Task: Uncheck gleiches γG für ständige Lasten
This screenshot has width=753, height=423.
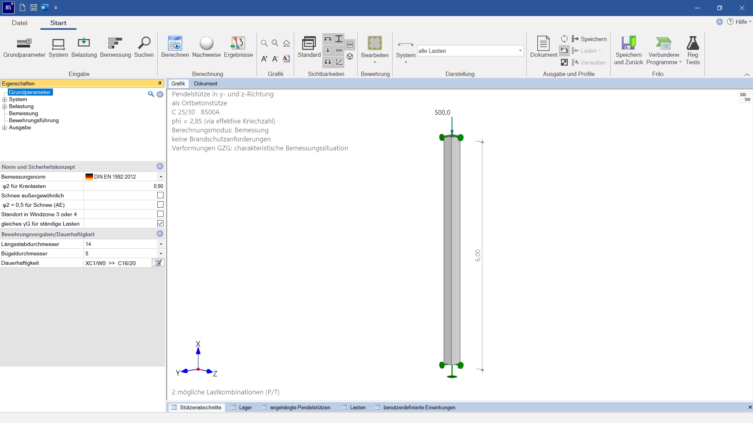Action: (x=160, y=223)
